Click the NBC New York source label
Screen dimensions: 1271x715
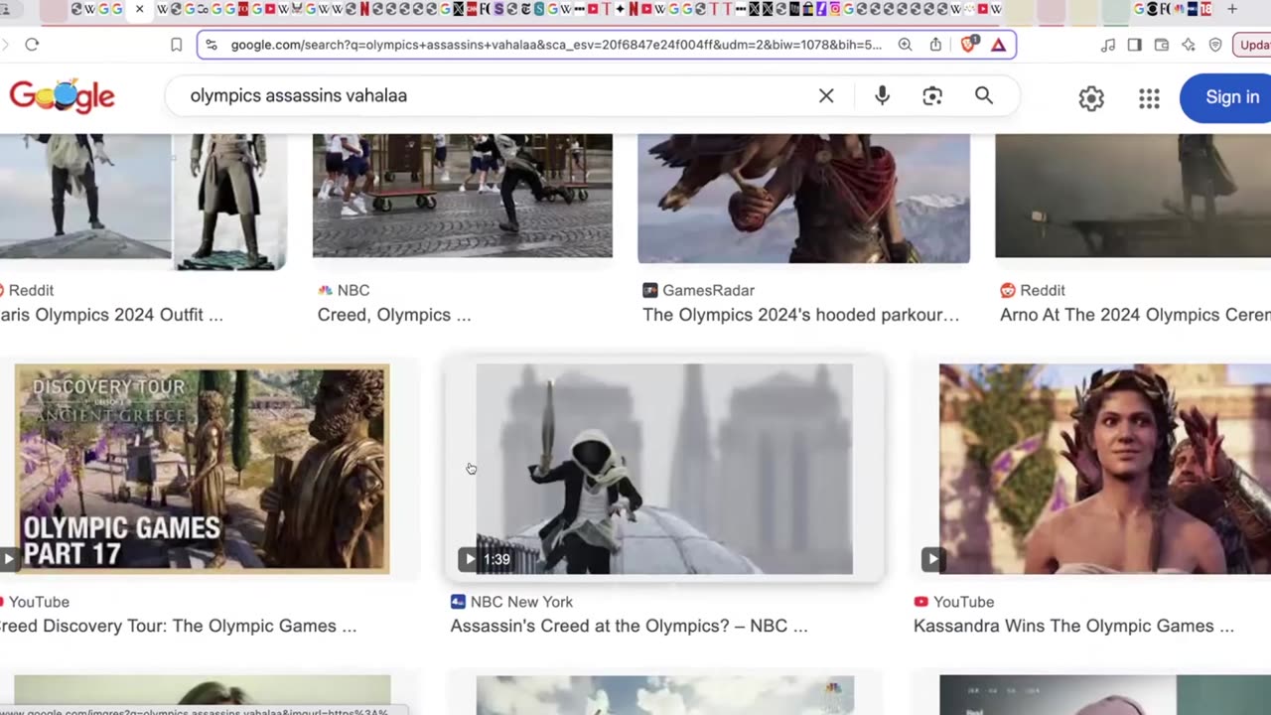511,602
